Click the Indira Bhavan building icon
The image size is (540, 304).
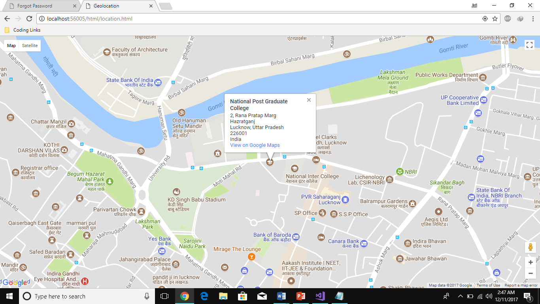click(x=408, y=243)
